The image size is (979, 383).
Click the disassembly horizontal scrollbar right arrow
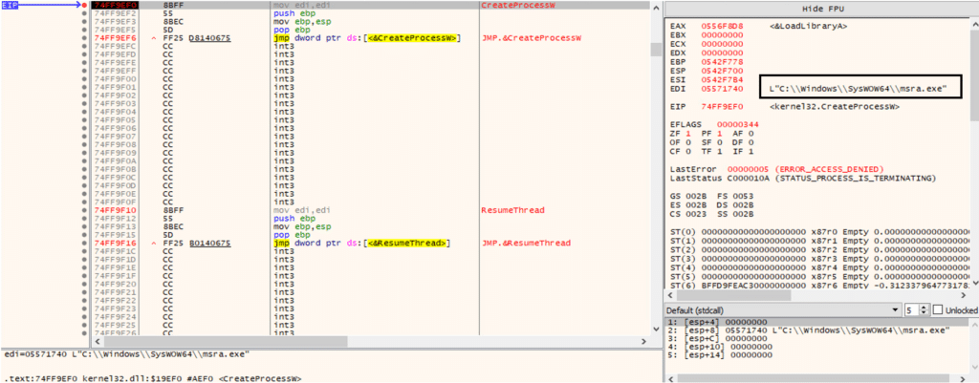pos(645,343)
